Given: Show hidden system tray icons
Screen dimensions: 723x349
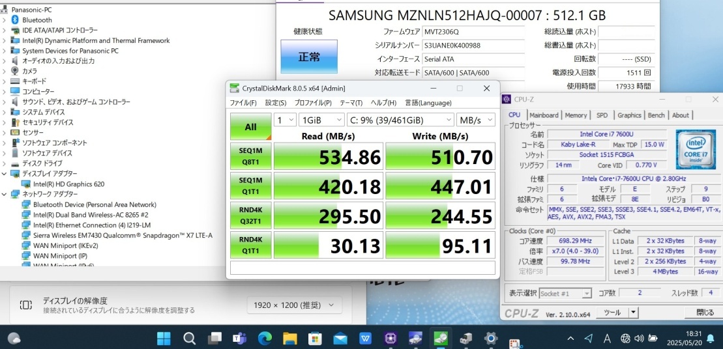Looking at the screenshot, I should (x=571, y=339).
